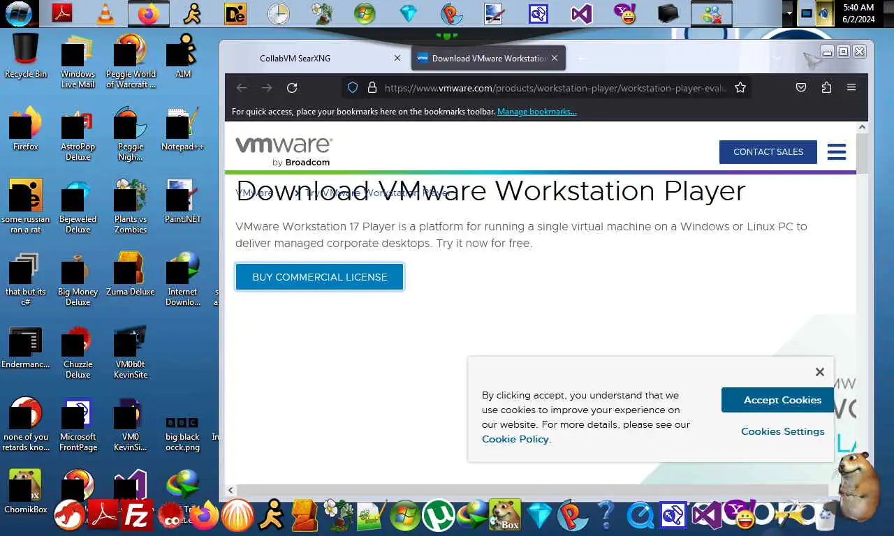Click Visual Studio icon in top taskbar
The height and width of the screenshot is (536, 894).
tap(582, 13)
